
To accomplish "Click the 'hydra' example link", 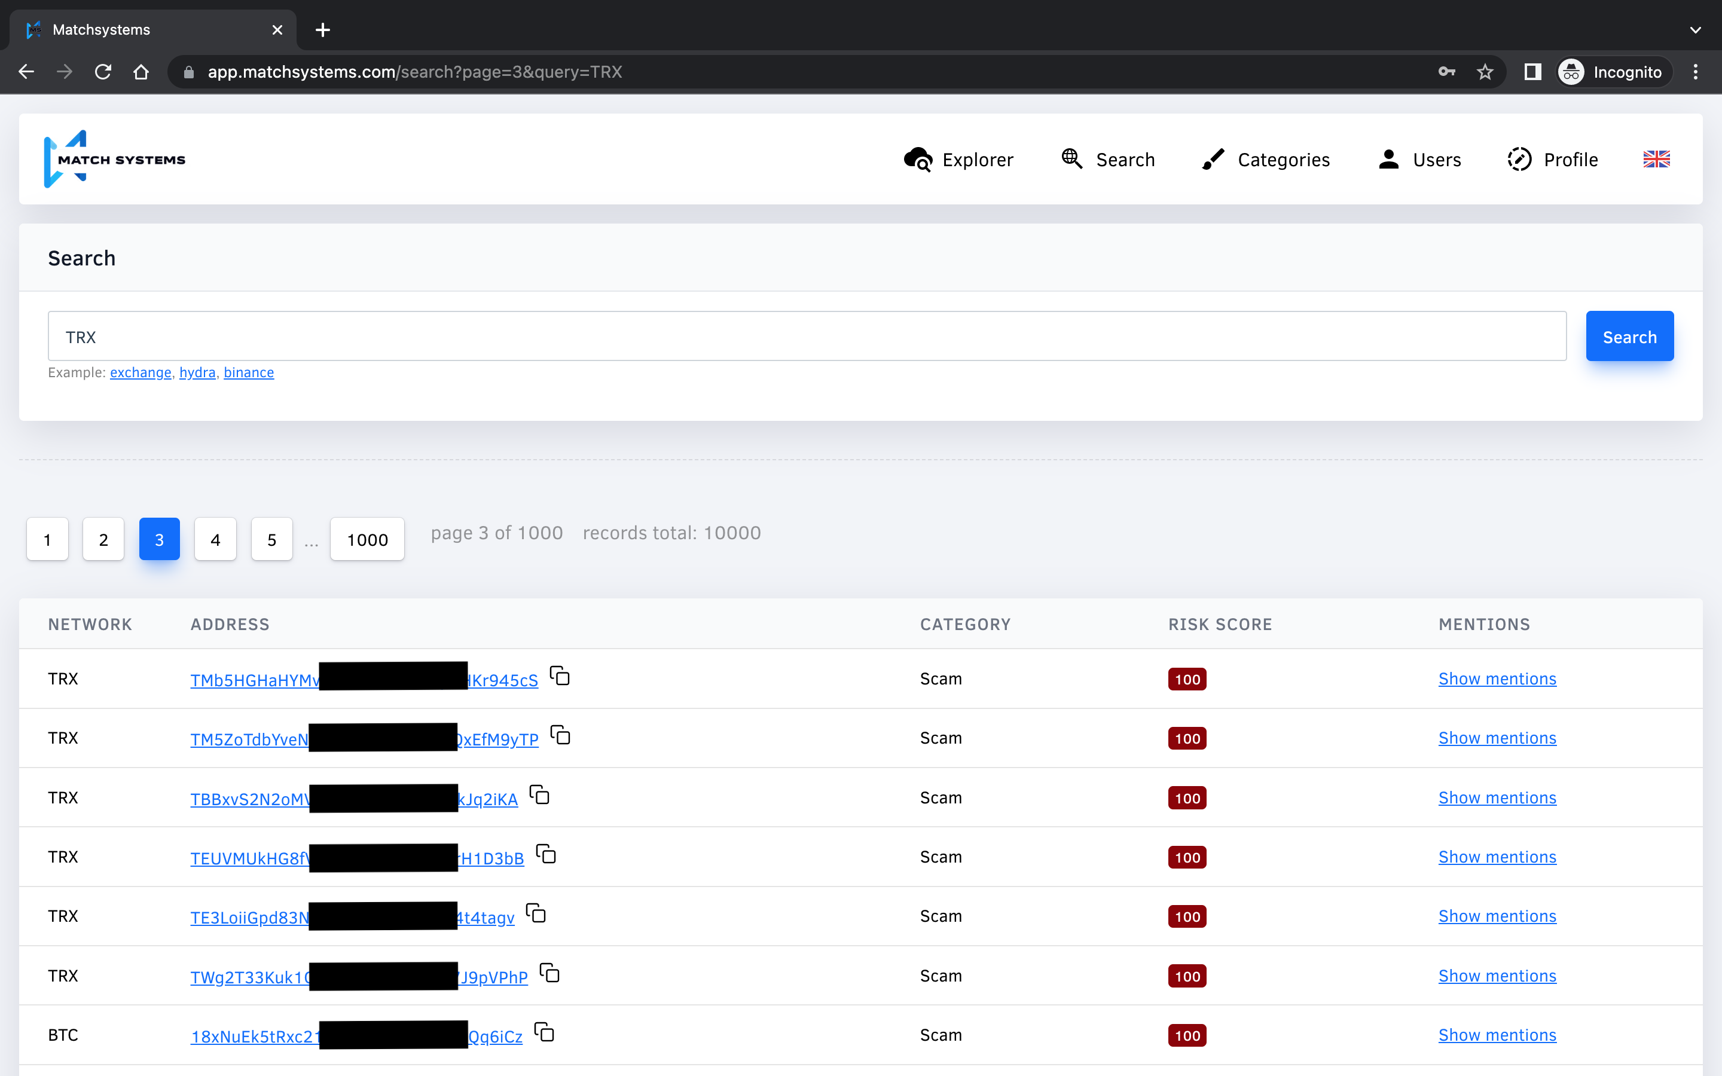I will click(x=197, y=372).
